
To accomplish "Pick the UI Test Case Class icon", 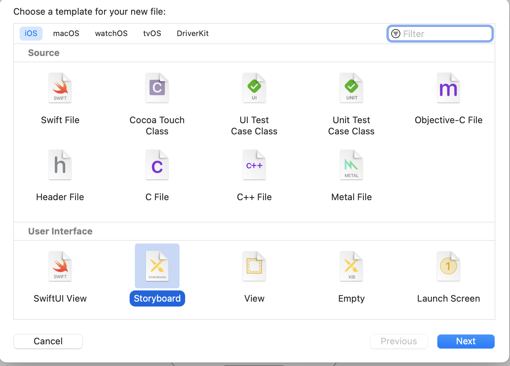I will pos(254,88).
